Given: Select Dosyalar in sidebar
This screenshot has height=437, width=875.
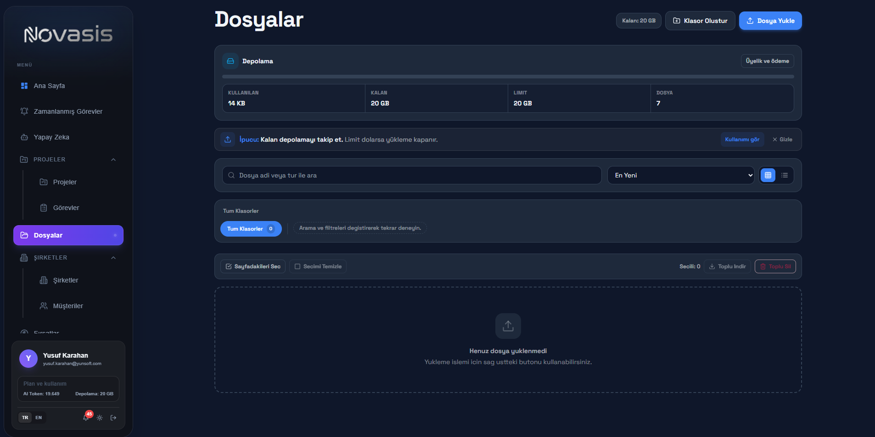Looking at the screenshot, I should click(68, 235).
